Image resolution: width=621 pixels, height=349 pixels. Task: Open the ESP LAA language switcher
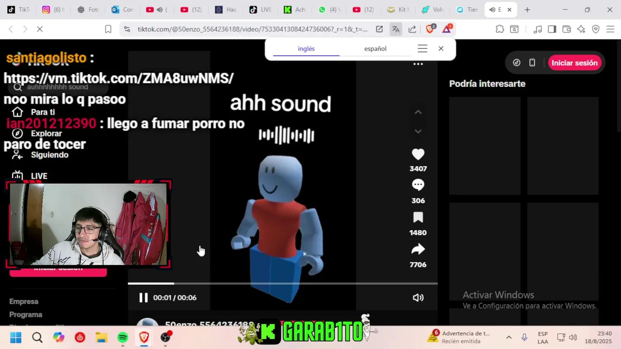click(543, 337)
